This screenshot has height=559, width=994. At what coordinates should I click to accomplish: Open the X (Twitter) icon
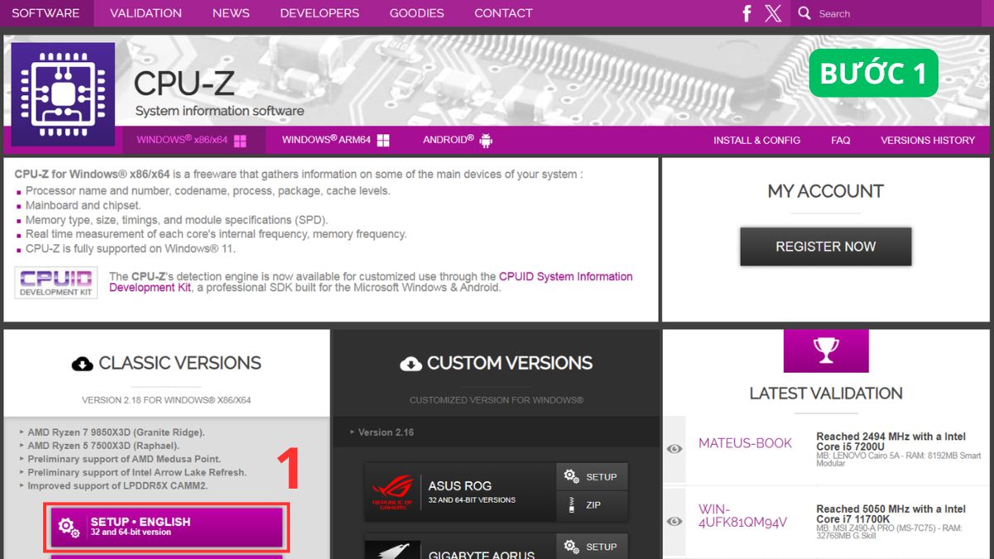click(773, 13)
